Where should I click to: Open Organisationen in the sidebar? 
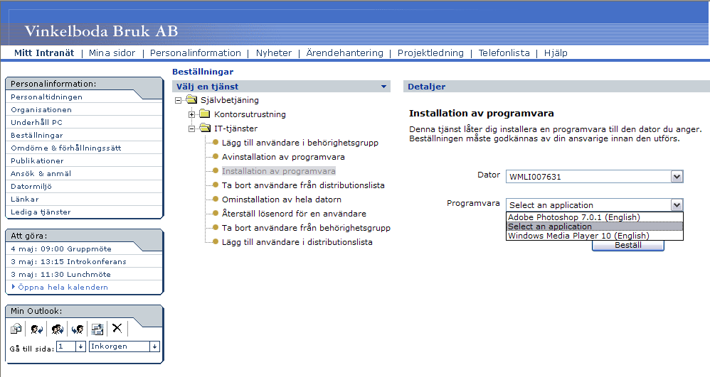41,109
